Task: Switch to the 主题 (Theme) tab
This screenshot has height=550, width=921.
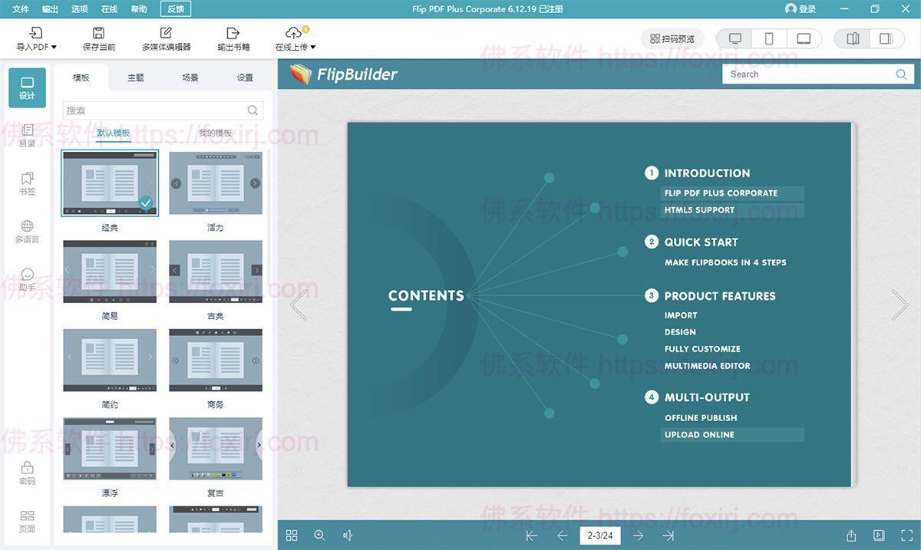Action: tap(136, 77)
